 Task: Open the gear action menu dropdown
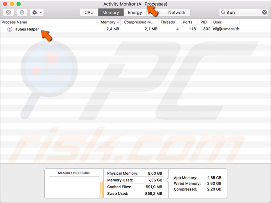point(37,12)
